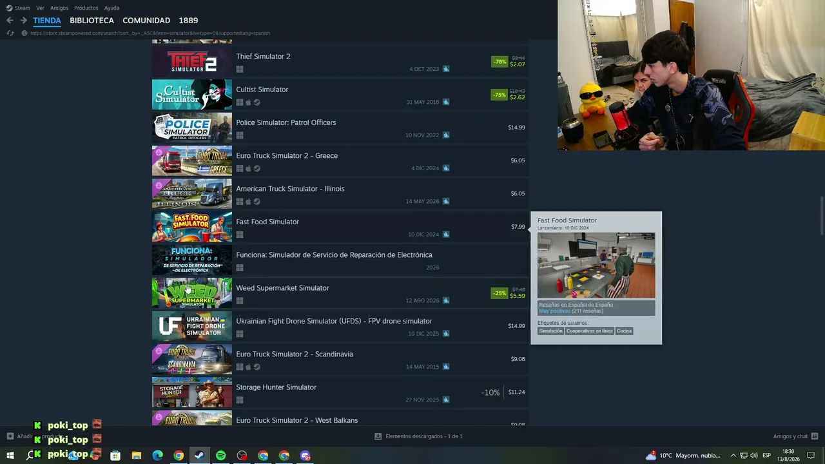Open the Police Simulator capsule image
The image size is (825, 464).
point(192,128)
